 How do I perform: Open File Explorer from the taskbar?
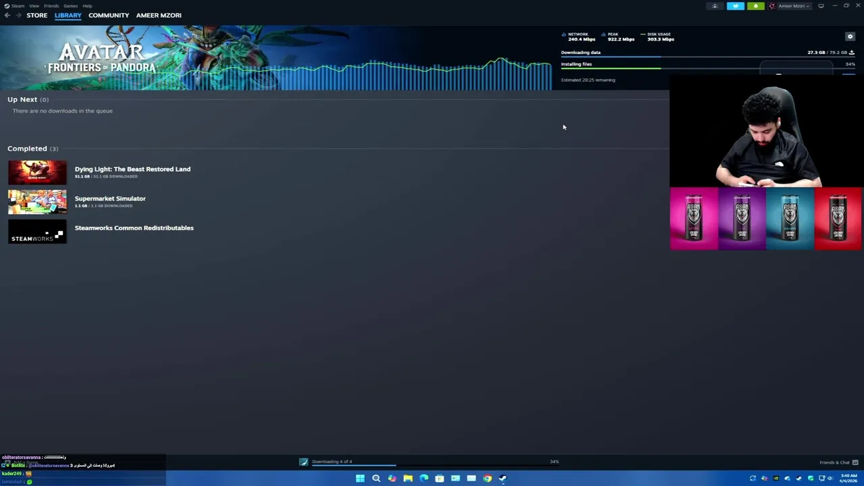point(408,479)
